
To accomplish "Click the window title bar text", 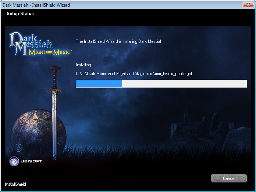I will click(36, 5).
